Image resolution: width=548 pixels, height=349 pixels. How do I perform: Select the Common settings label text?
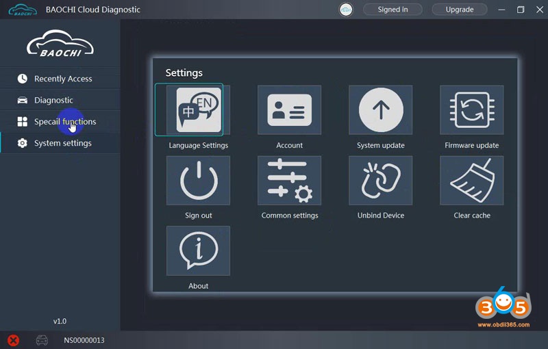click(290, 216)
